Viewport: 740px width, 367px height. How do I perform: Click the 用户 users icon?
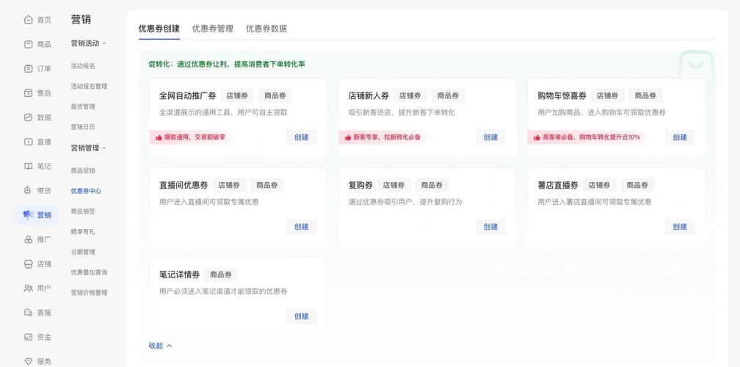coord(29,288)
